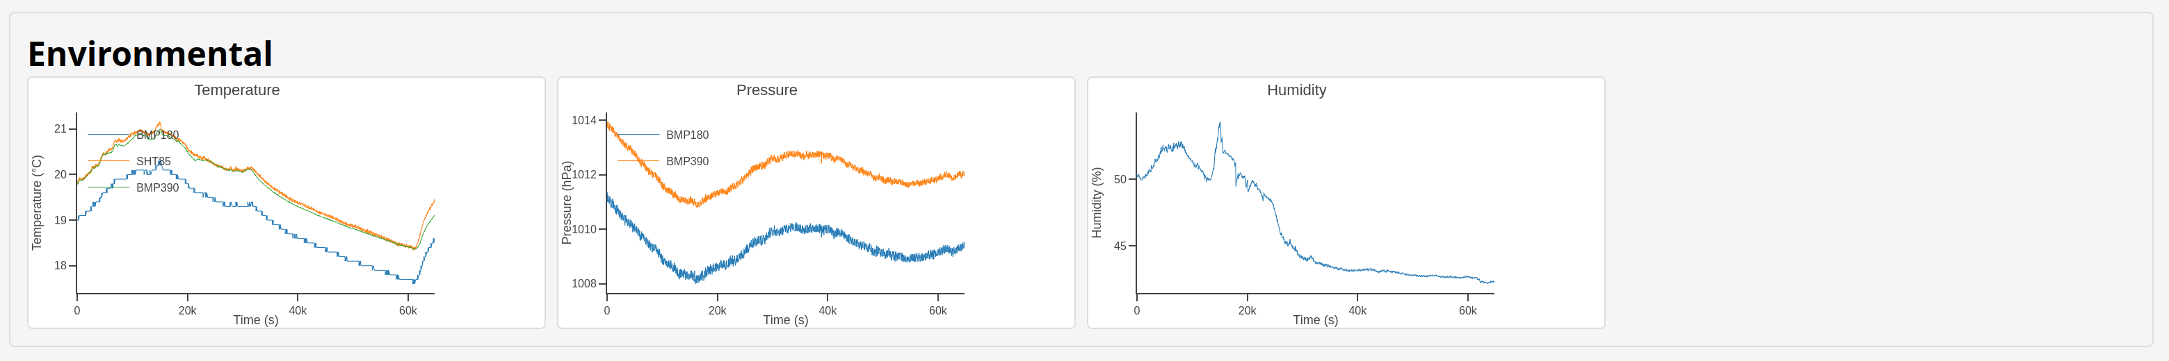This screenshot has width=2169, height=361.
Task: Click the 1014 tick on Pressure axis
Action: 583,120
